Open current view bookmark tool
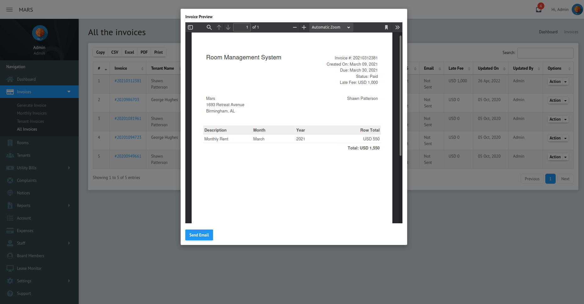This screenshot has height=304, width=584. point(386,27)
